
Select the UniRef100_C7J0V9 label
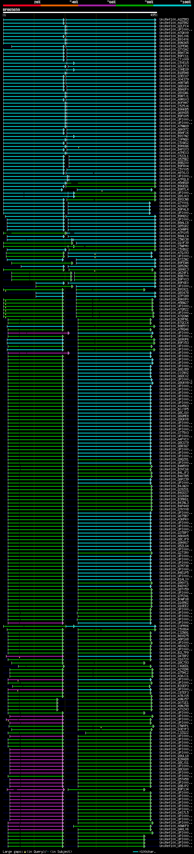click(x=174, y=59)
